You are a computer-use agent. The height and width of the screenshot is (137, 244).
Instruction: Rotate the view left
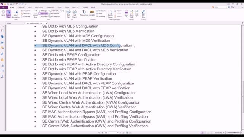[x=54, y=14]
